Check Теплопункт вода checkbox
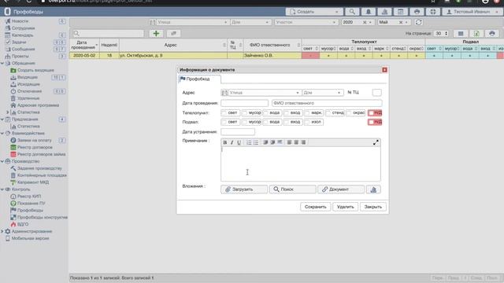504x283 pixels. pos(265,113)
